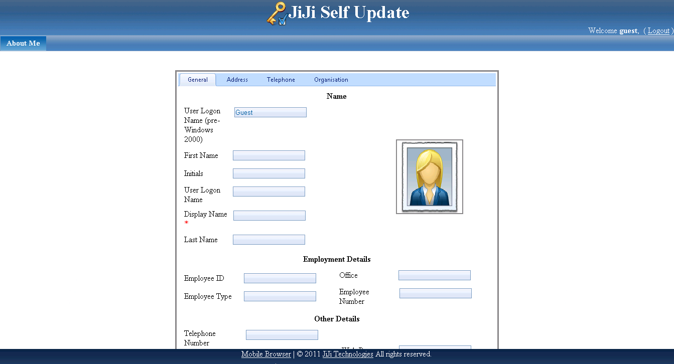Click the Employee Type input field
This screenshot has height=364, width=674.
[x=280, y=296]
